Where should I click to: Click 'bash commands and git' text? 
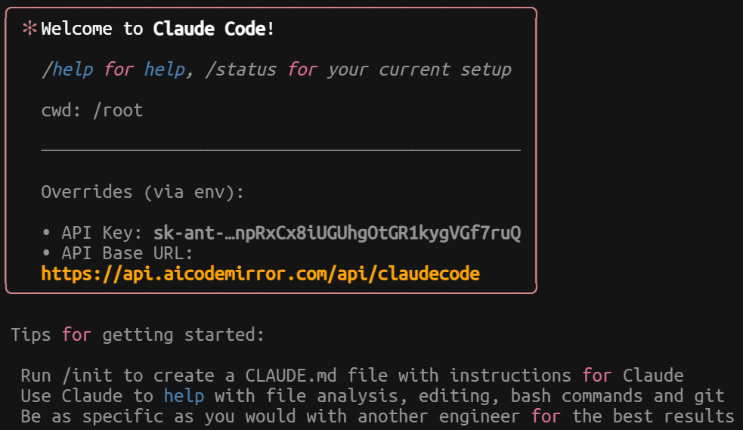pyautogui.click(x=618, y=396)
